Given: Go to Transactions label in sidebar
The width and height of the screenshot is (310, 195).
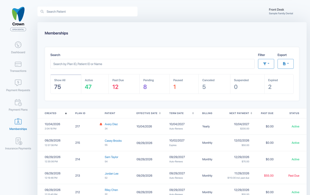Looking at the screenshot, I should [x=18, y=71].
